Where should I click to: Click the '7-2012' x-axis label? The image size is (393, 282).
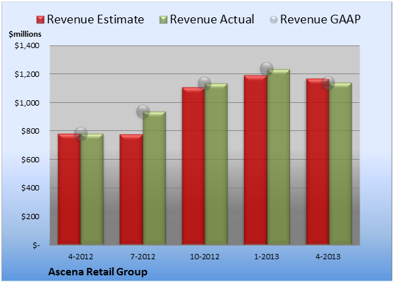click(143, 257)
